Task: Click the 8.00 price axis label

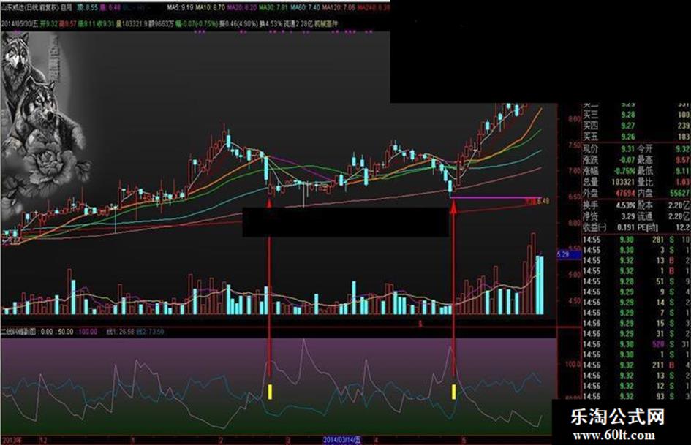Action: pos(575,119)
